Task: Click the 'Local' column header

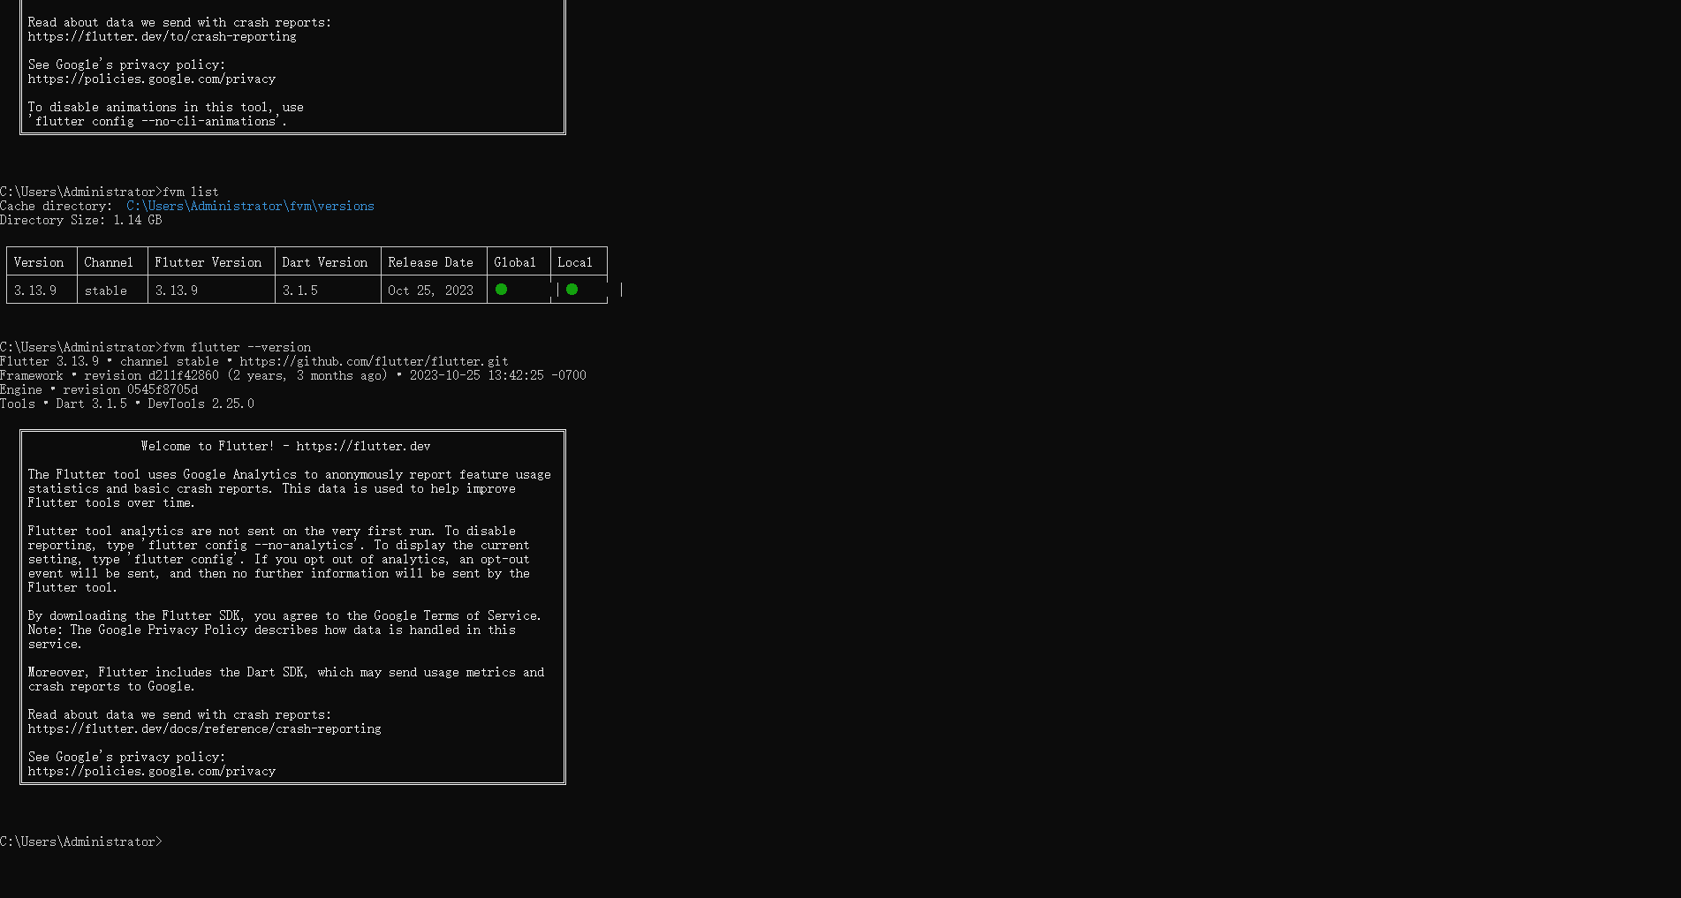Action: (x=575, y=262)
